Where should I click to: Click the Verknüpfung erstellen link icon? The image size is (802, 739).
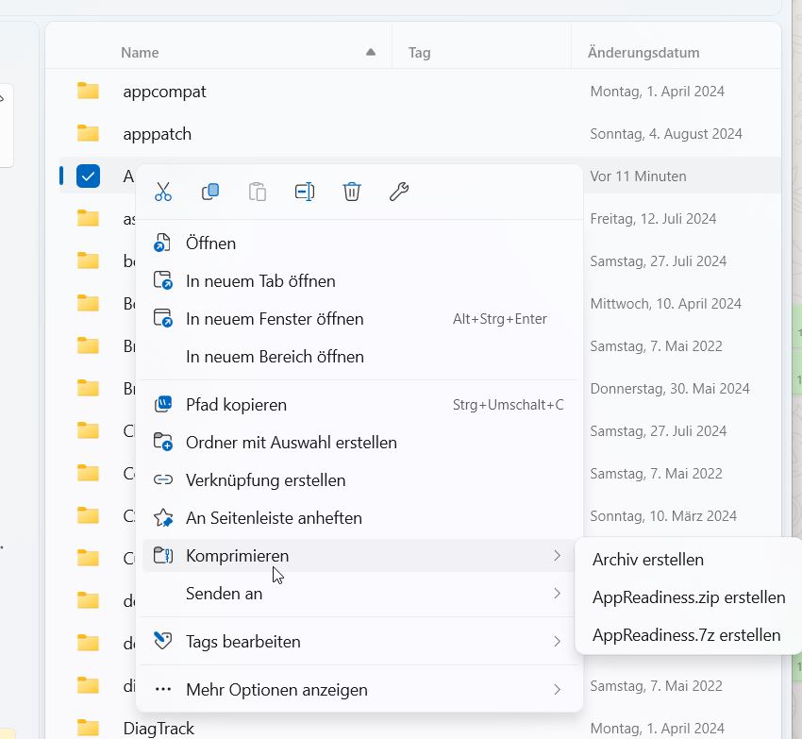[162, 480]
